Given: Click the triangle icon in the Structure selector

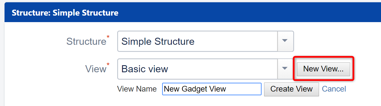Looking at the screenshot, I should pos(285,41).
